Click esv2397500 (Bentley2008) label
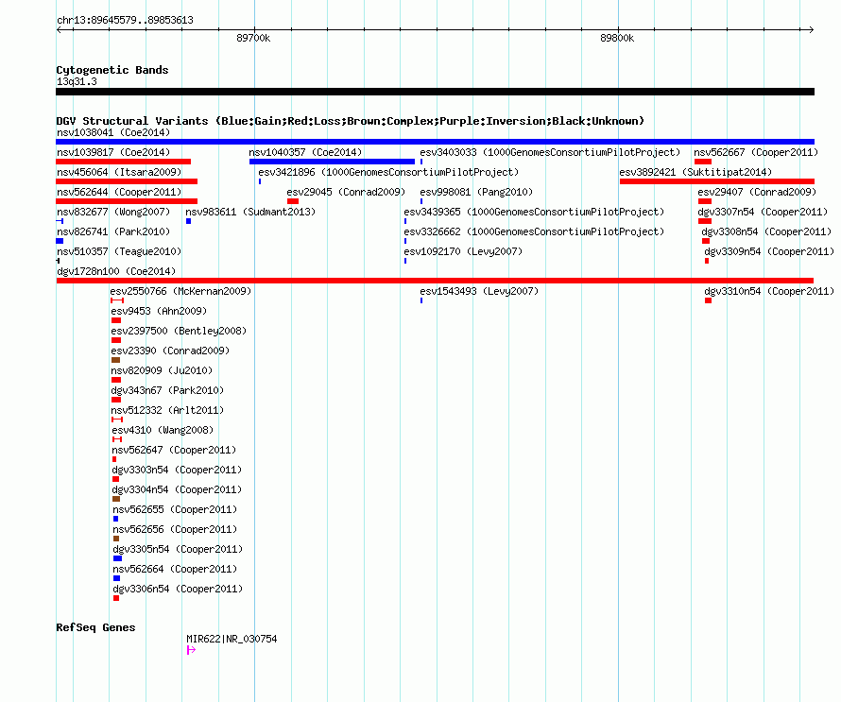 (179, 331)
